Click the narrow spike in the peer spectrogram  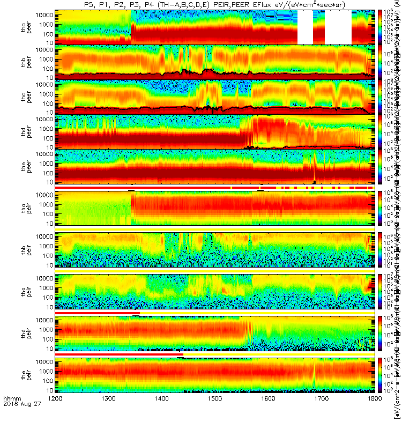point(315,167)
